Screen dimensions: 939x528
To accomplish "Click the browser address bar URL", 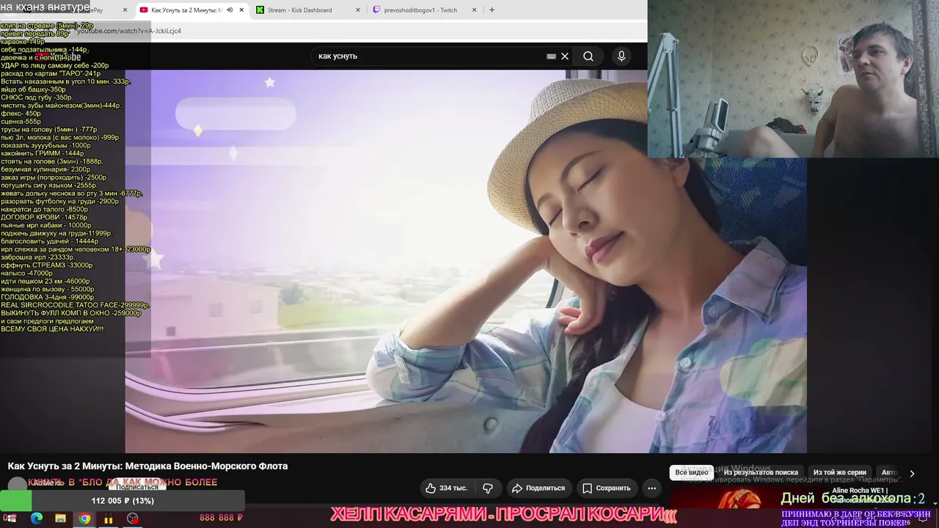I will click(x=129, y=31).
